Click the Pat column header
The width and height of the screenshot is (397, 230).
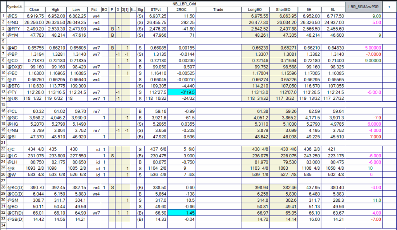(94, 10)
